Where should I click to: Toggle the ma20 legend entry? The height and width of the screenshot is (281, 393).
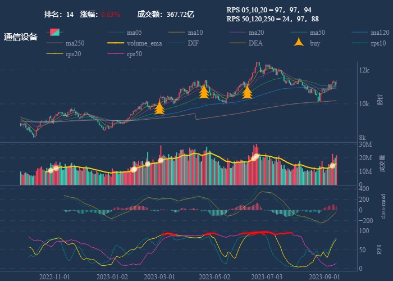256,33
